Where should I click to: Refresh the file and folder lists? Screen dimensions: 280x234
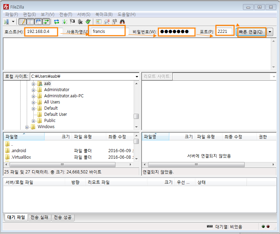point(57,22)
